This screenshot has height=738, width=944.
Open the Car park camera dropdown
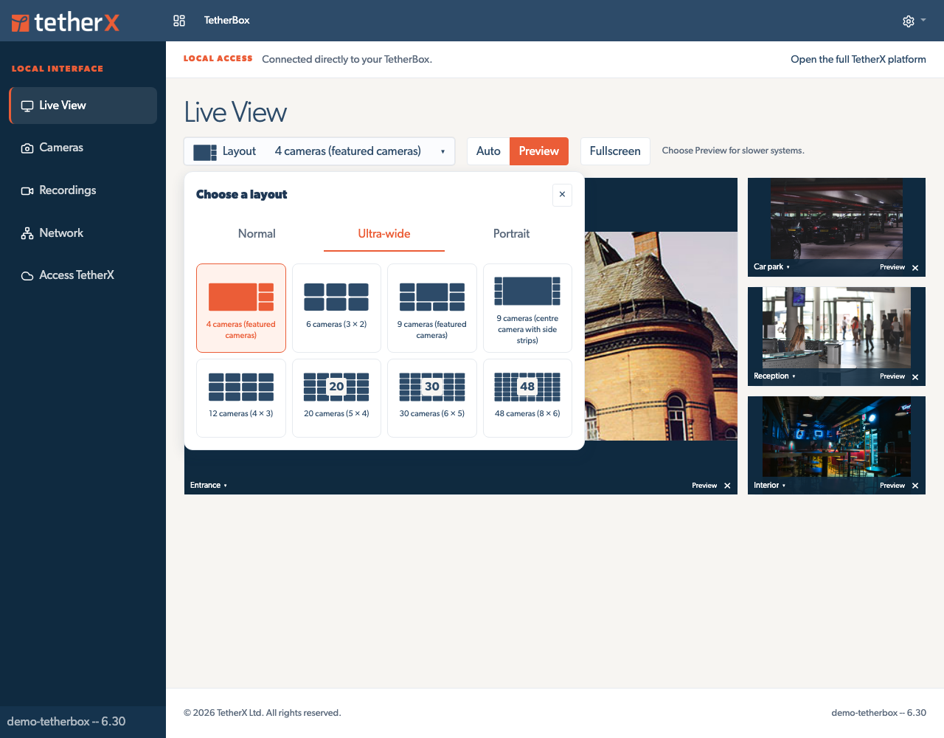pyautogui.click(x=771, y=267)
